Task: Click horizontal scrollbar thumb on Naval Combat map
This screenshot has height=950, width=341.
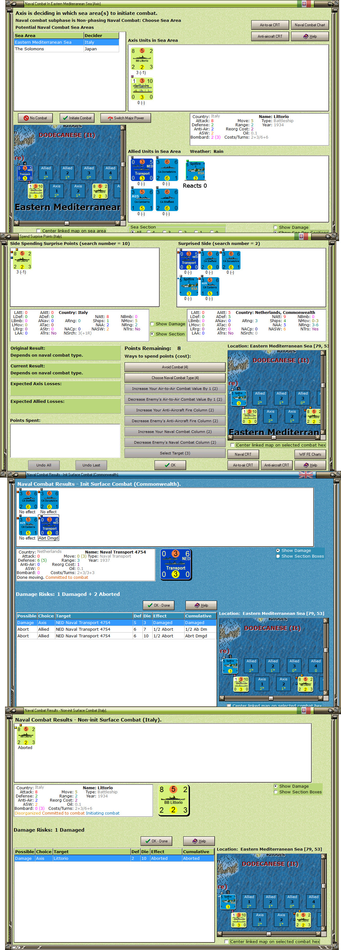Action: coord(67,223)
